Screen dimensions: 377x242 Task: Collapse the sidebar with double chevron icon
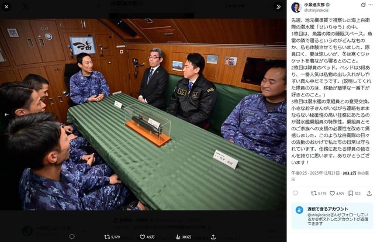(x=278, y=7)
